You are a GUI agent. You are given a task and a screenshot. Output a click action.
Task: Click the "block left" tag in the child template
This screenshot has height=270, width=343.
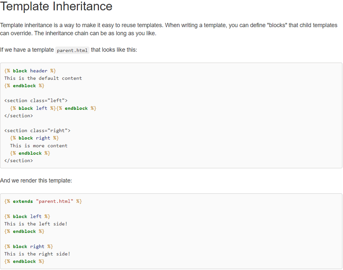tap(27, 216)
